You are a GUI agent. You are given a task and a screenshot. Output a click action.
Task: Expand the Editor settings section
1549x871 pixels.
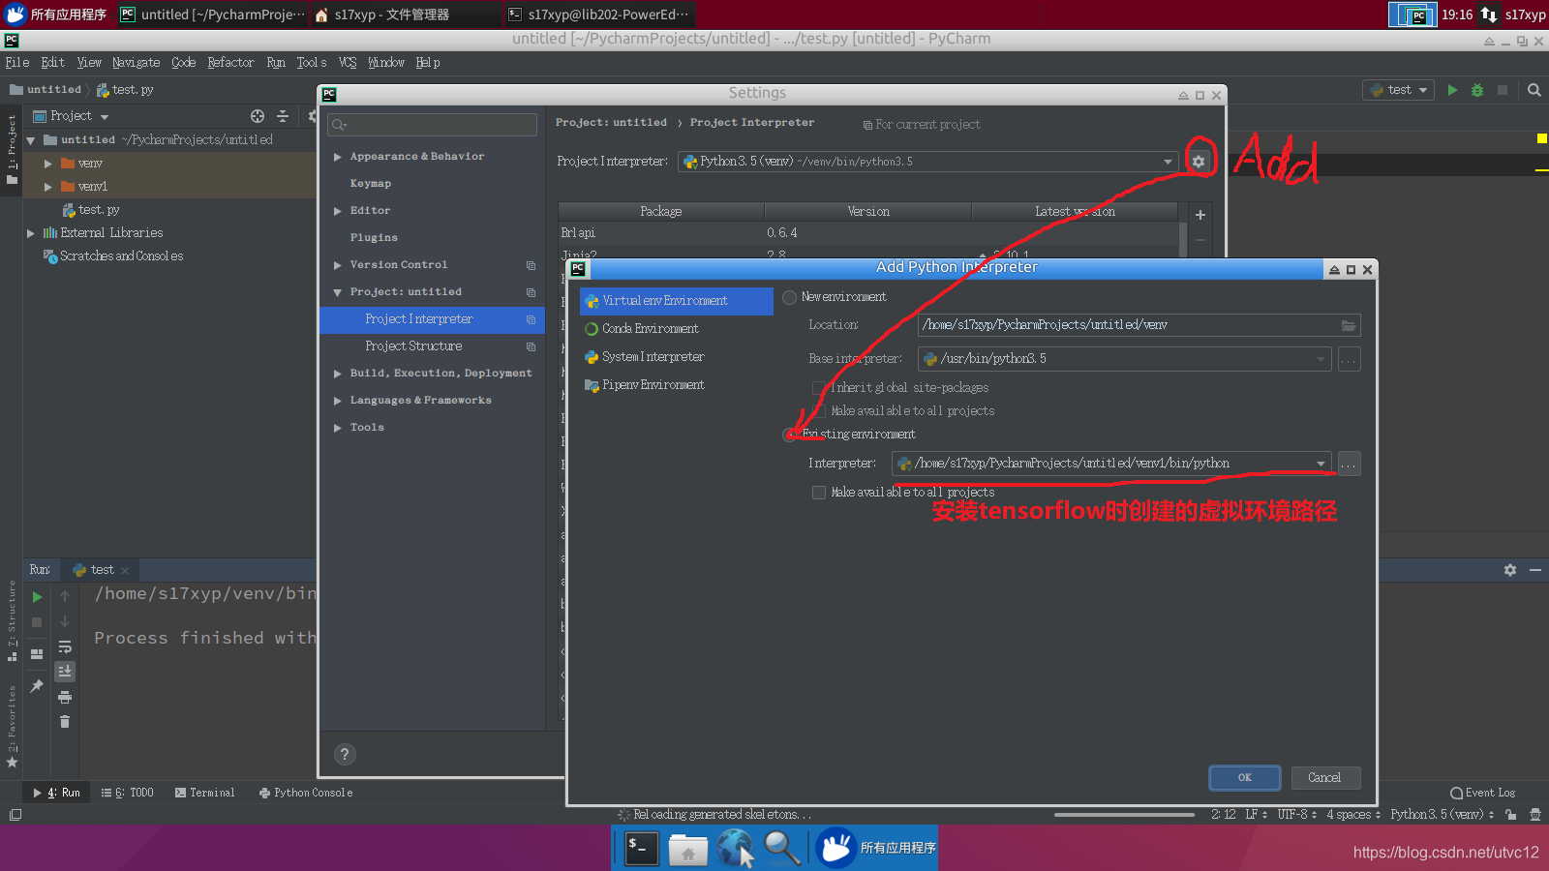[337, 211]
